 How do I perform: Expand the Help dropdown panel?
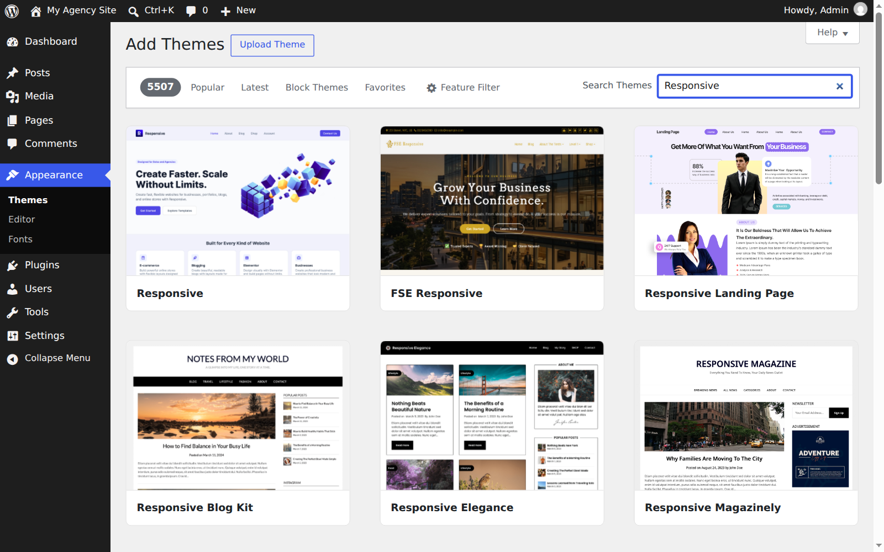point(833,33)
